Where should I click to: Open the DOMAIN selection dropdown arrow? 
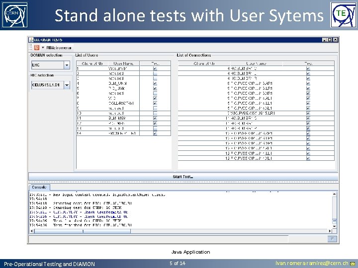[x=67, y=65]
